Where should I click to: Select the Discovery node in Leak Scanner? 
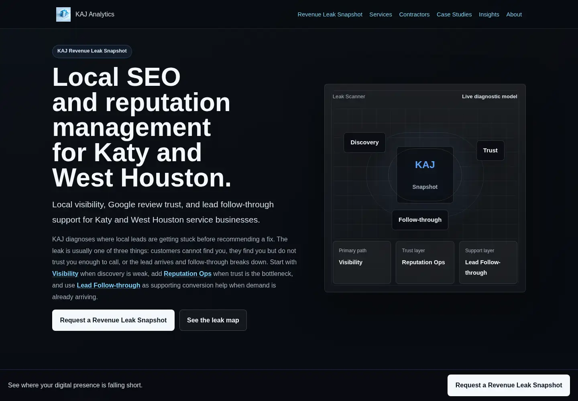pyautogui.click(x=364, y=142)
